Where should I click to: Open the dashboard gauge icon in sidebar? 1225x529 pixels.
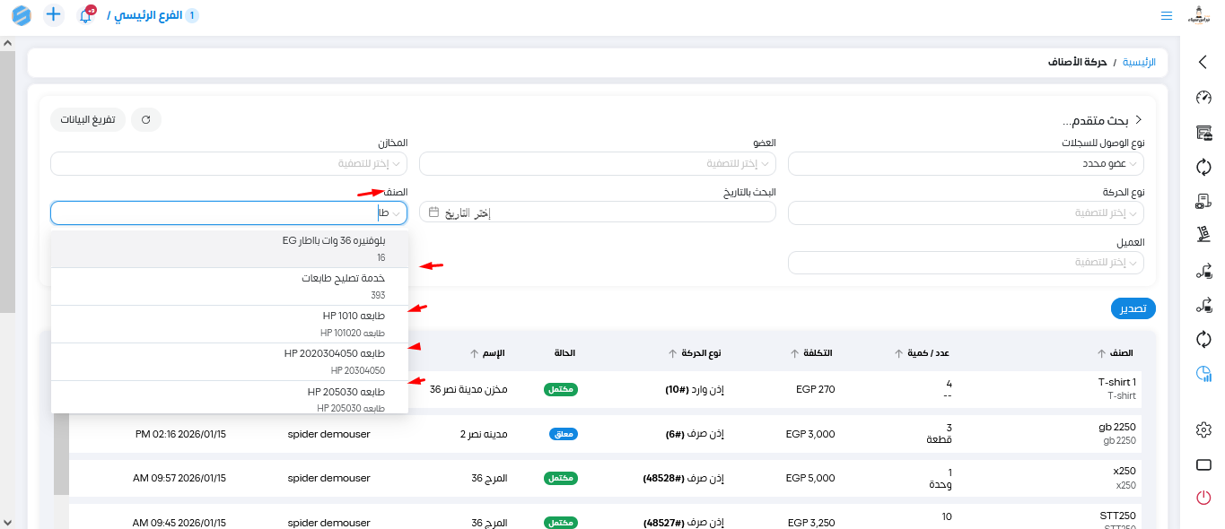pos(1203,99)
